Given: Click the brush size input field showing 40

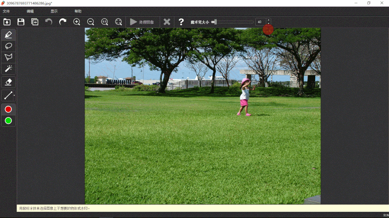Looking at the screenshot, I should [260, 22].
